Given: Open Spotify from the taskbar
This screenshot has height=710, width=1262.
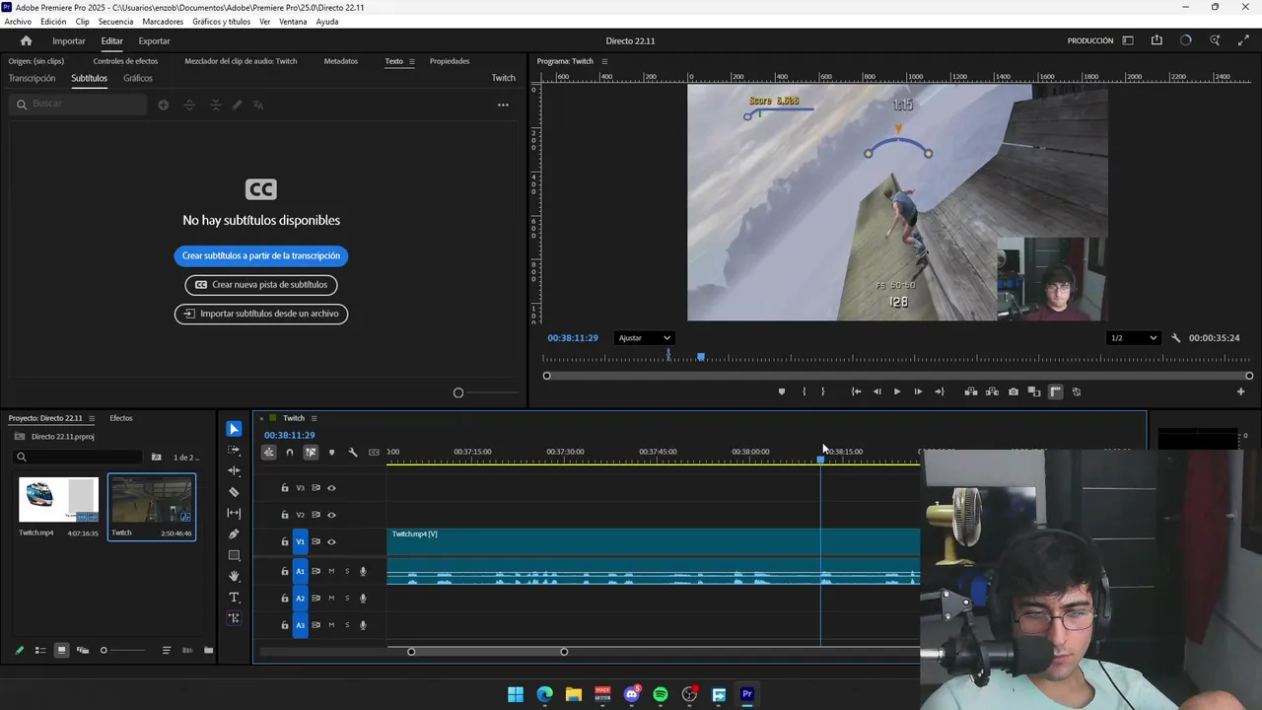Looking at the screenshot, I should click(x=661, y=694).
